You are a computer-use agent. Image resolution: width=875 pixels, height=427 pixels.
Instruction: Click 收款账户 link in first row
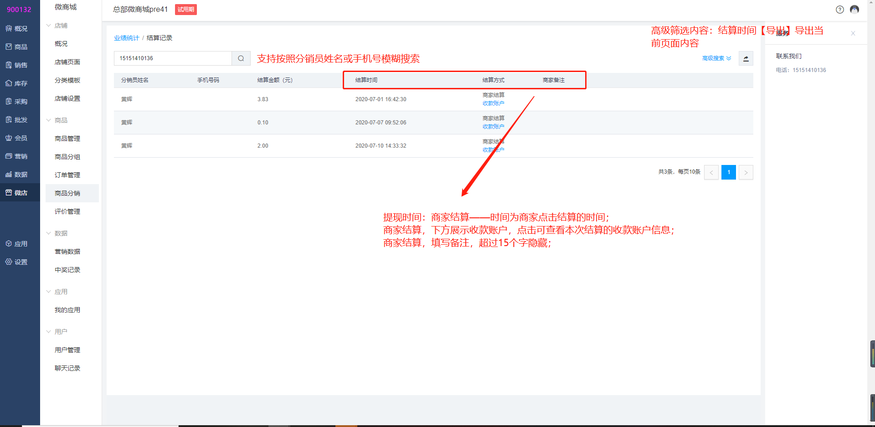pyautogui.click(x=493, y=103)
